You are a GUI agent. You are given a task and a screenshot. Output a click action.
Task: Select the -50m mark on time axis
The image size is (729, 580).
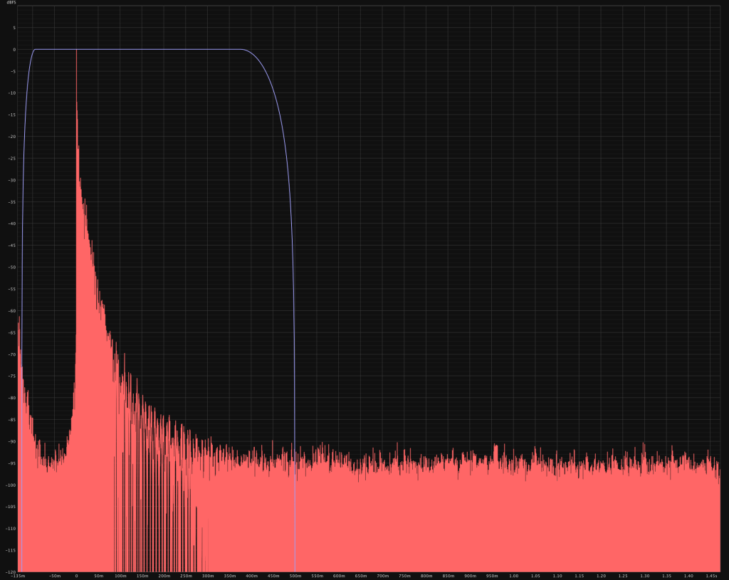click(x=54, y=576)
